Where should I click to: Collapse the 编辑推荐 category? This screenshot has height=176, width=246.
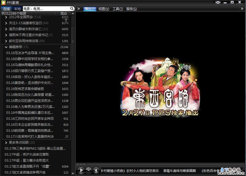pyautogui.click(x=6, y=47)
